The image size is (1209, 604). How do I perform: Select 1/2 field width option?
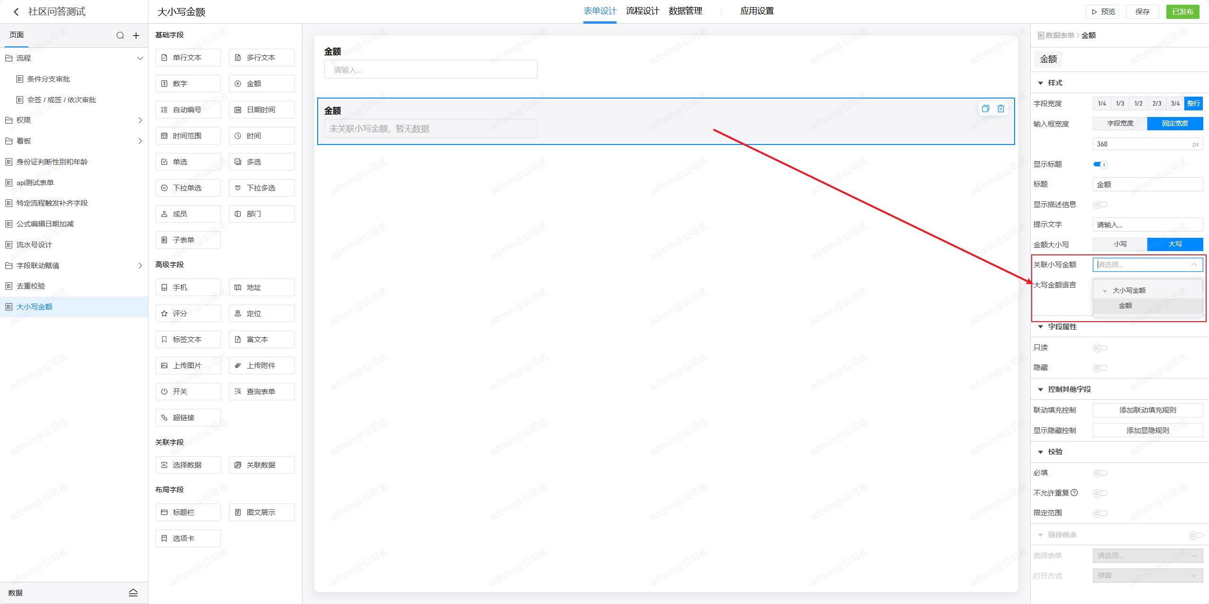1138,103
